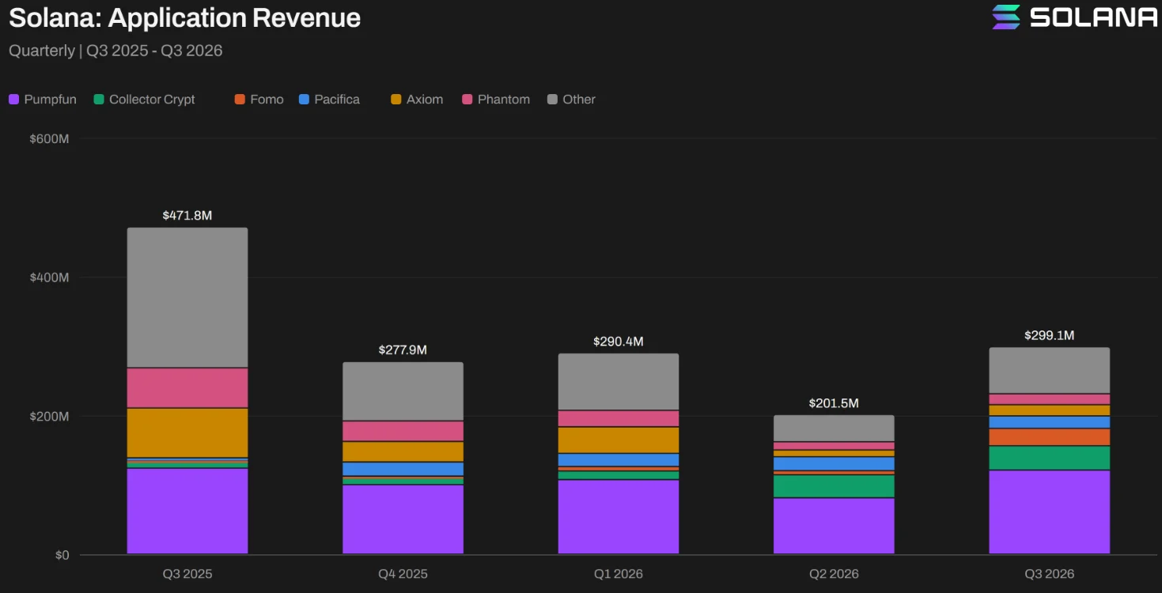The height and width of the screenshot is (593, 1162).
Task: Click the Quarterly date range subtitle
Action: (115, 51)
